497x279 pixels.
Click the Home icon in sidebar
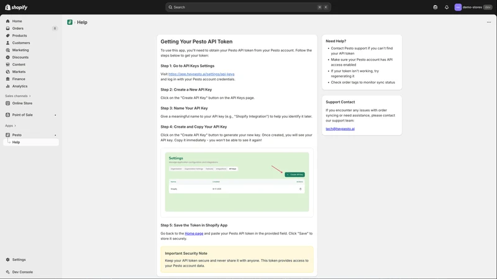click(x=7, y=21)
